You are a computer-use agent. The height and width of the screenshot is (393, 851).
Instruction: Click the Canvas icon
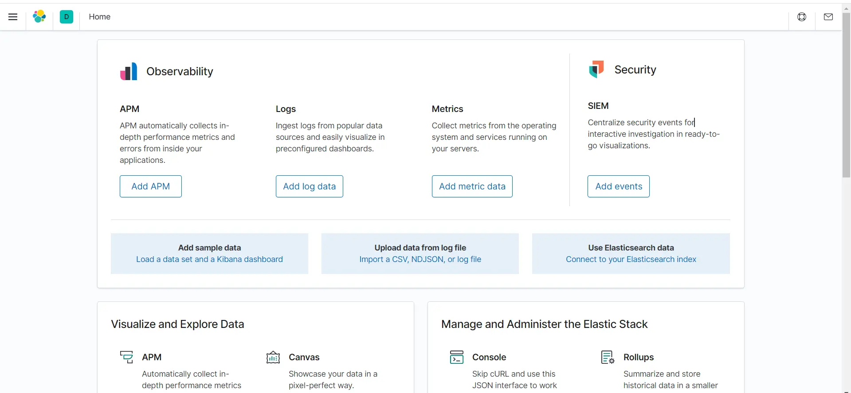273,357
